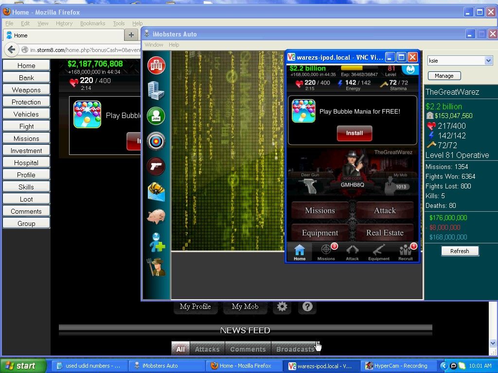The image size is (498, 373).
Task: Select All tab in news feed
Action: (x=180, y=349)
